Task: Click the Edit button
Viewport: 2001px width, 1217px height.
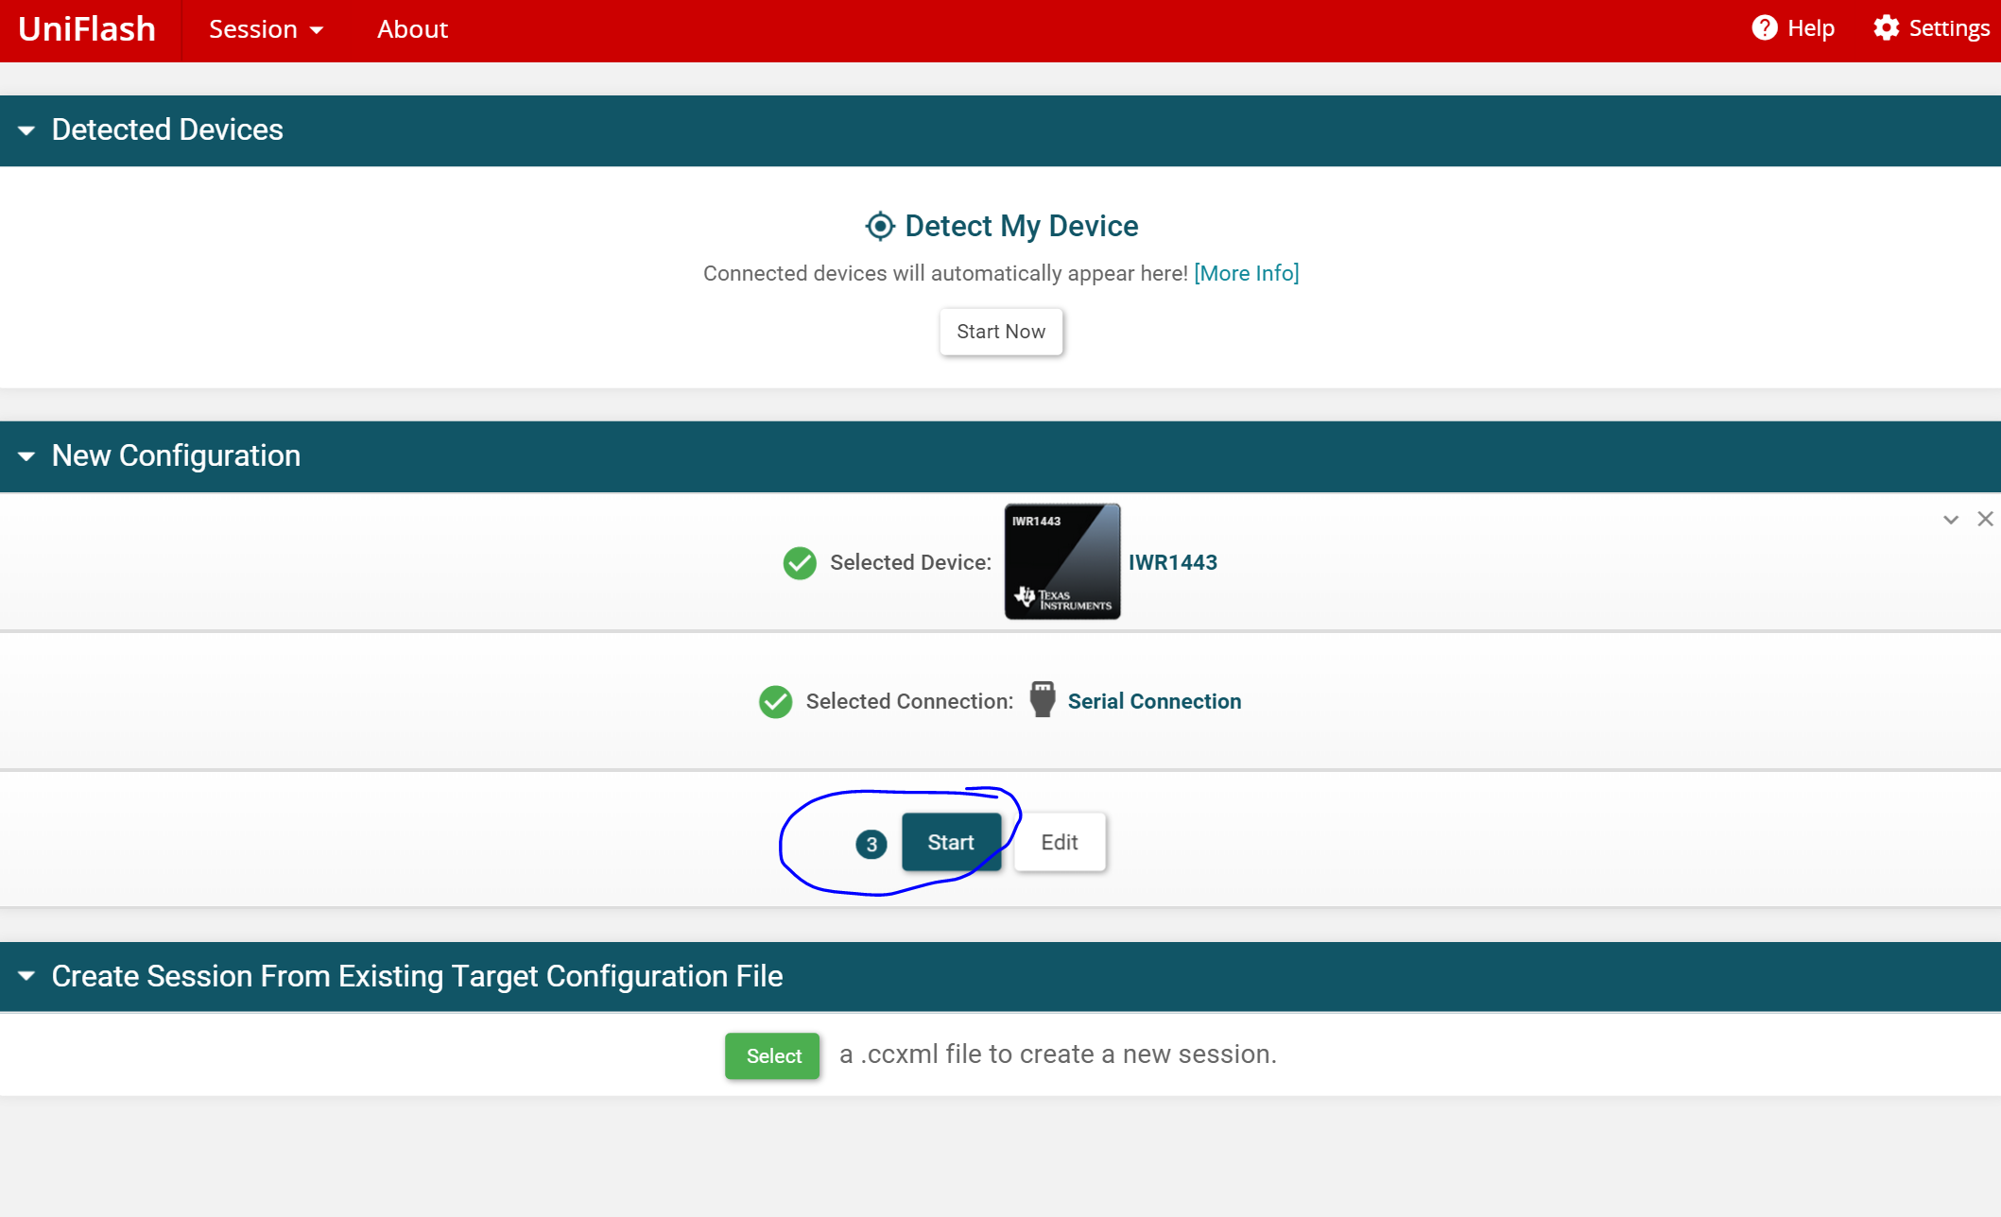Action: tap(1060, 842)
